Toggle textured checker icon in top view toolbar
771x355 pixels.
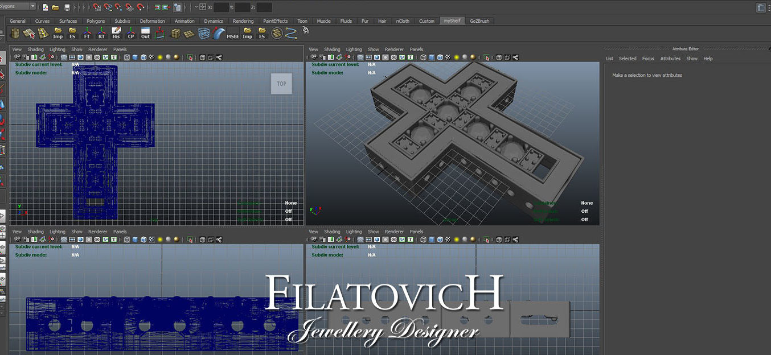(x=151, y=57)
